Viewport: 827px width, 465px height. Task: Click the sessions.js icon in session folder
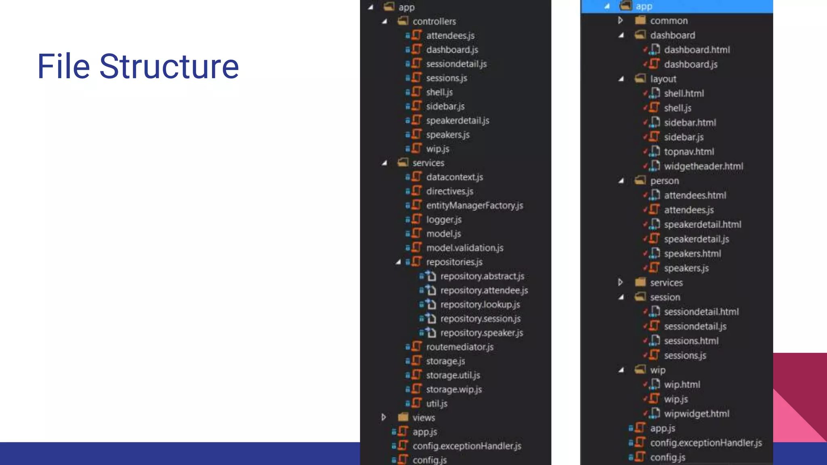click(655, 355)
